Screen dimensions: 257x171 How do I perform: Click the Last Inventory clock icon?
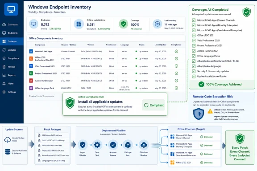click(x=158, y=24)
